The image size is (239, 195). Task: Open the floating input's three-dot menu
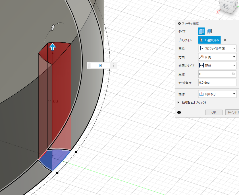pos(114,65)
